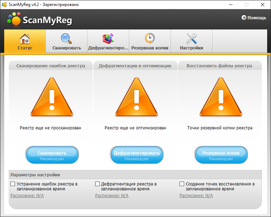Enable Создание точек восстановления checkbox
The height and width of the screenshot is (217, 271).
pyautogui.click(x=182, y=184)
